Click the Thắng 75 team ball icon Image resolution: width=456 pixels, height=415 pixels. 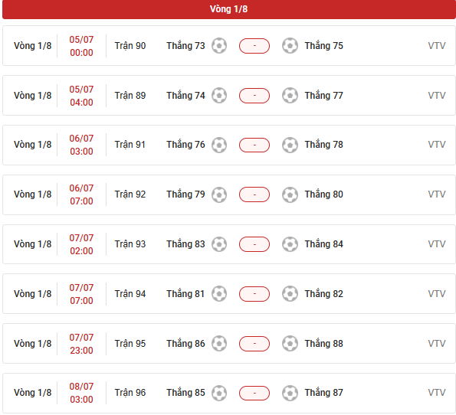(x=290, y=46)
